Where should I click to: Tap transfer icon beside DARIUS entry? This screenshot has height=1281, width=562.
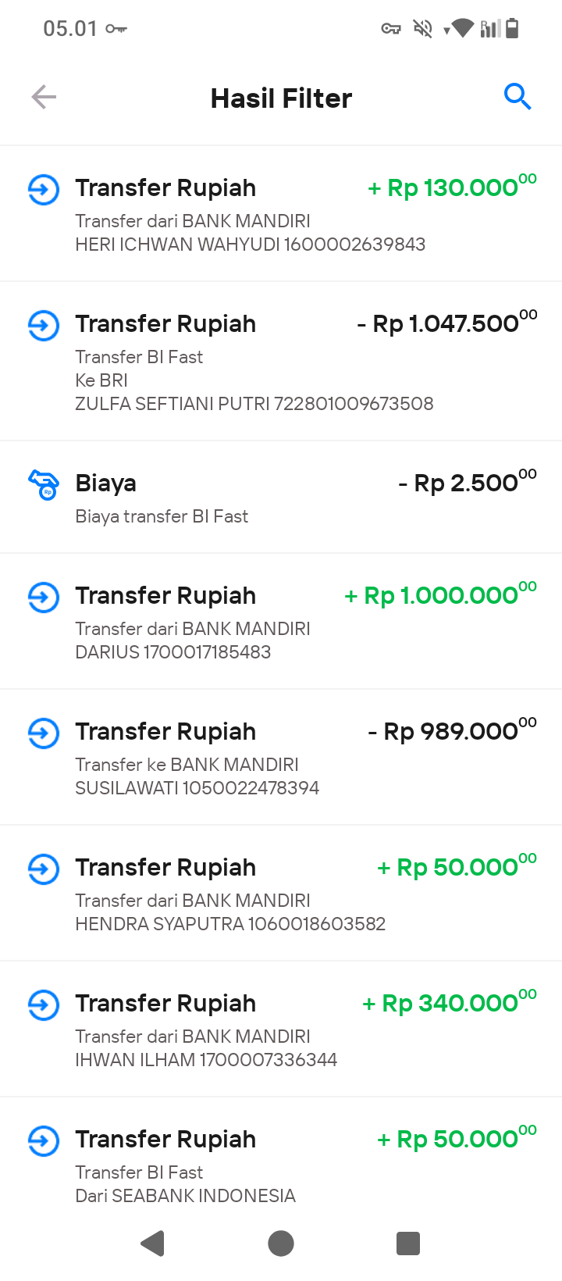pyautogui.click(x=44, y=598)
